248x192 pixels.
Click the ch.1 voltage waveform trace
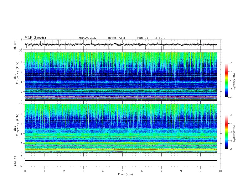pos(121,45)
